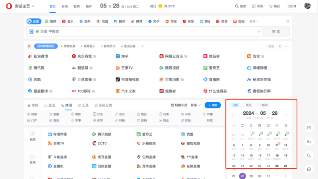Select the 音乐 search engine
This screenshot has width=318, height=179.
pos(68,21)
